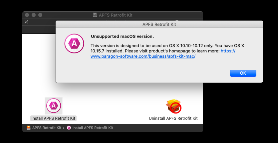Select the Uninstall APFS Retrofit Kit package icon
Image resolution: width=278 pixels, height=143 pixels.
173,106
